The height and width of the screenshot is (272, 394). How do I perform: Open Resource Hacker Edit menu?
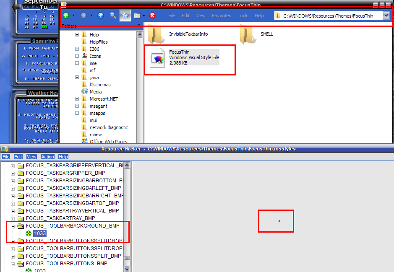pos(18,157)
